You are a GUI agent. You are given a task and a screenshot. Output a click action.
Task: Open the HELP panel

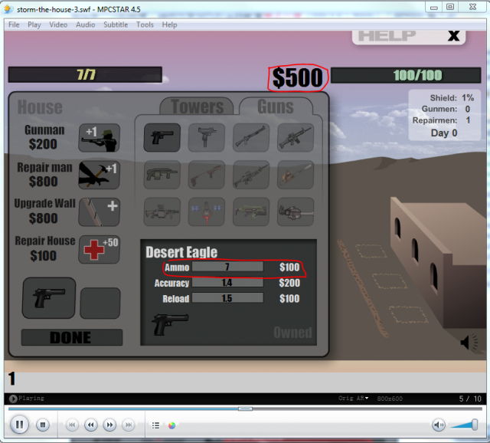click(x=387, y=36)
